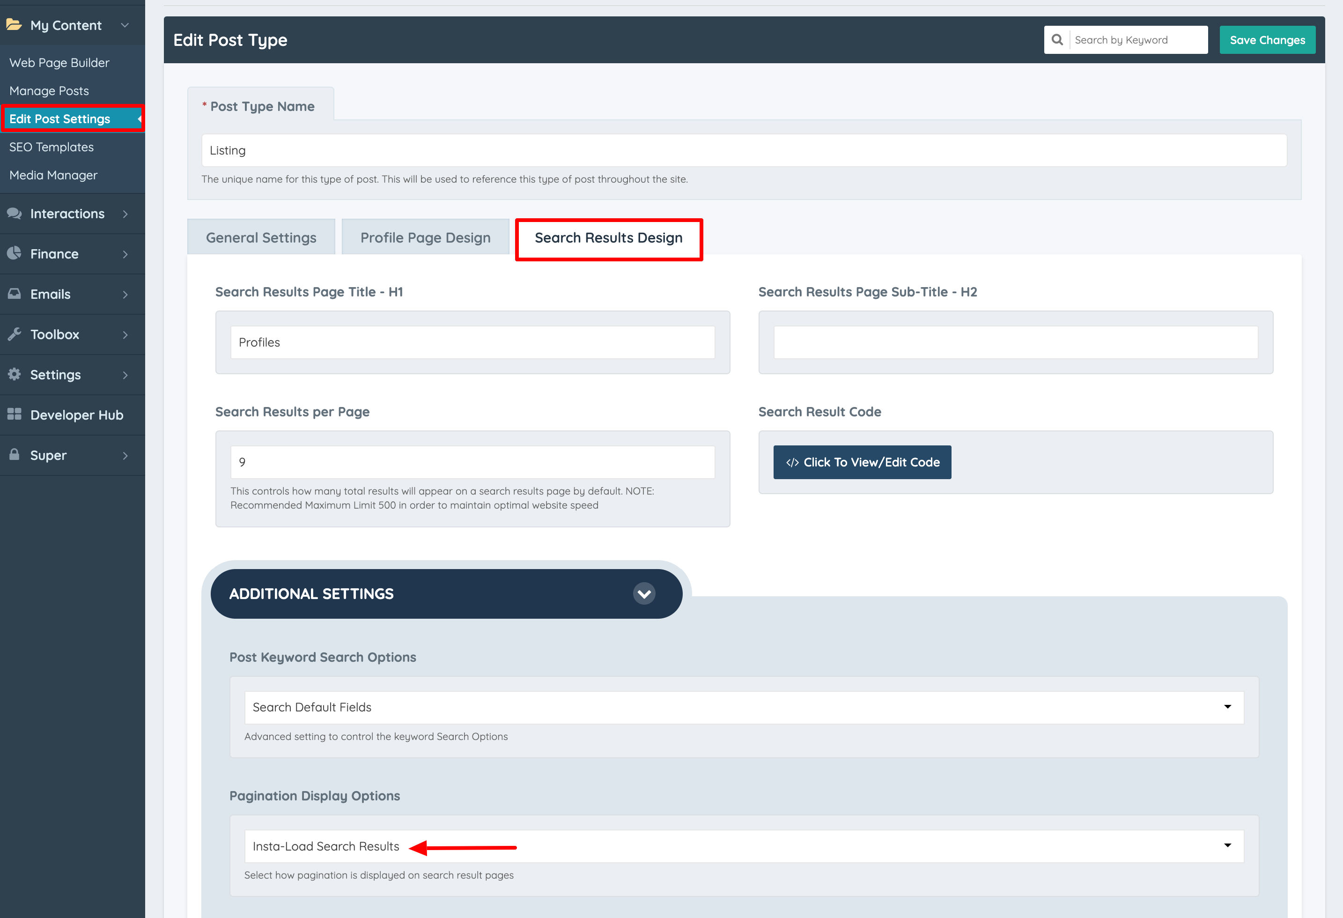This screenshot has width=1343, height=918.
Task: Click the My Content folder icon
Action: point(14,25)
